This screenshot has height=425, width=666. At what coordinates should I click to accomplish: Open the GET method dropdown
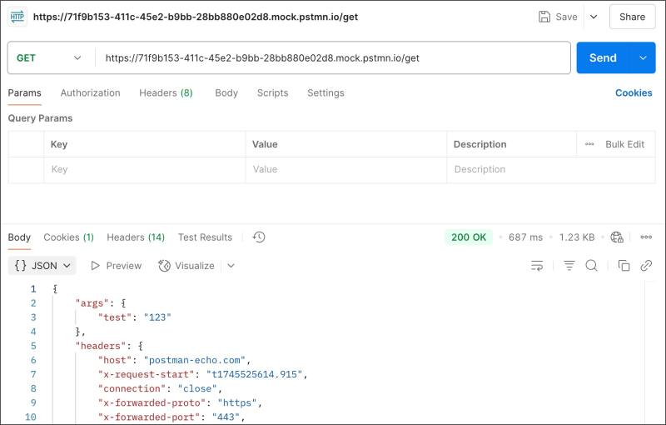tap(50, 58)
